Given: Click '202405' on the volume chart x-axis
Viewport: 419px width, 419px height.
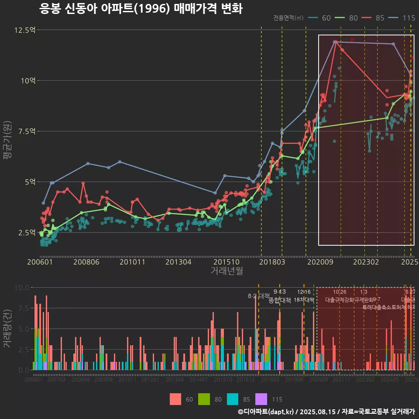Looking at the screenshot, I should [x=390, y=379].
